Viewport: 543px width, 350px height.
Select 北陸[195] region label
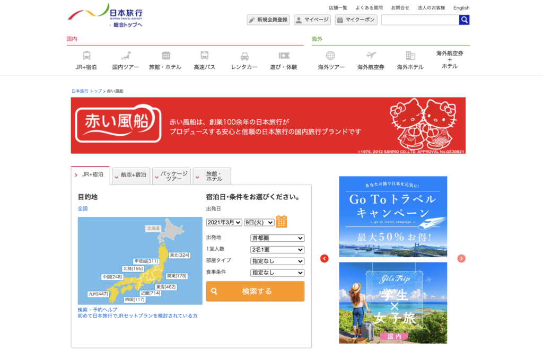tap(133, 268)
